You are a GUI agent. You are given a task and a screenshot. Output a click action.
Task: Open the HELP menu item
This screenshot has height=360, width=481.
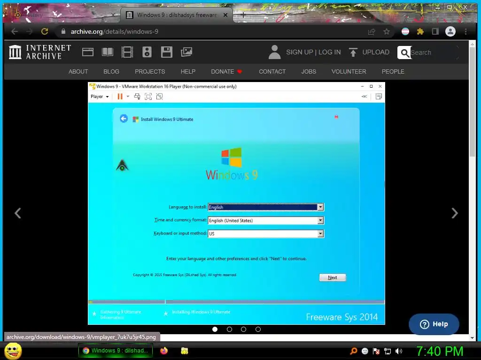coord(188,72)
